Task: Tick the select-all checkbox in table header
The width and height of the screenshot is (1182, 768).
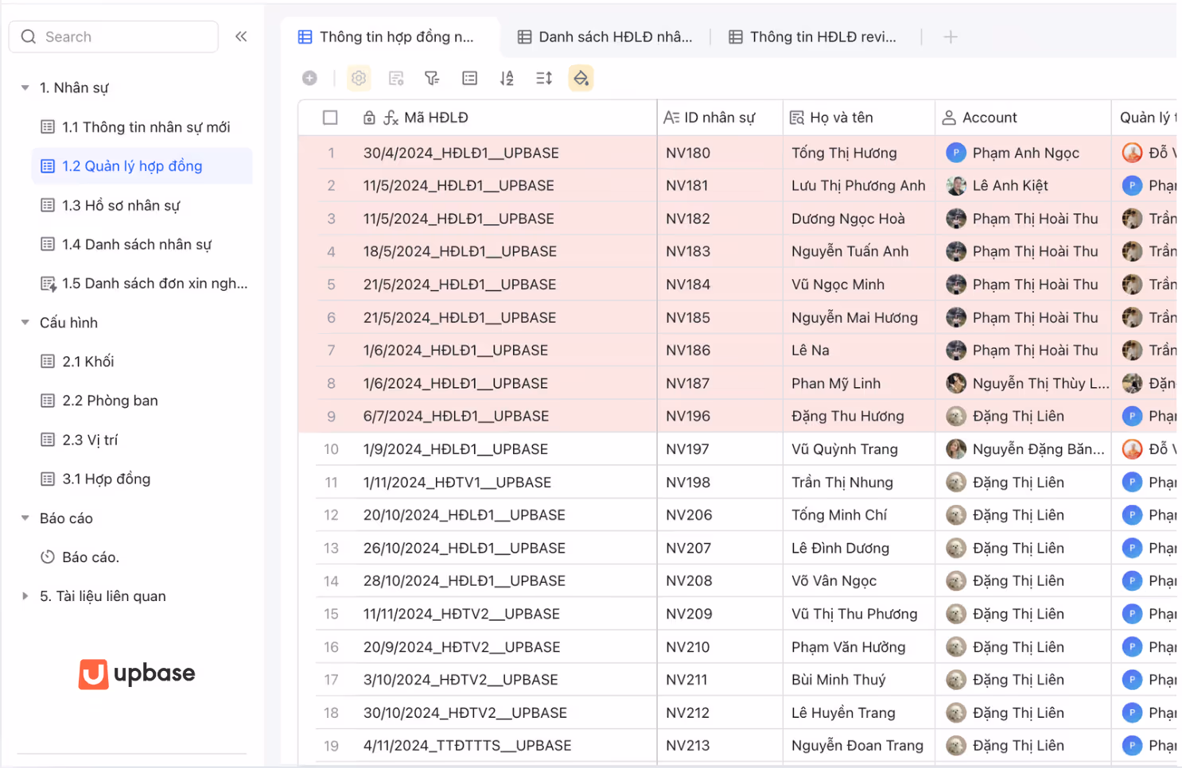Action: click(x=330, y=118)
